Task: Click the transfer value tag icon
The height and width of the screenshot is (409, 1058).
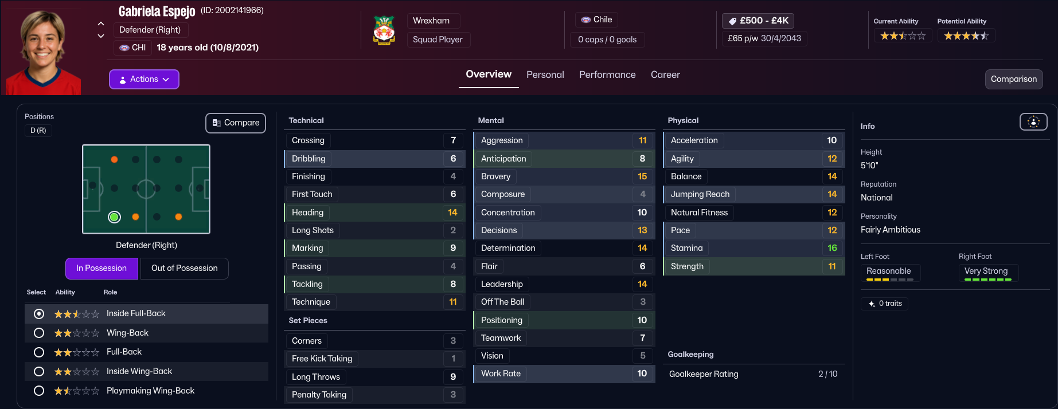Action: coord(732,21)
